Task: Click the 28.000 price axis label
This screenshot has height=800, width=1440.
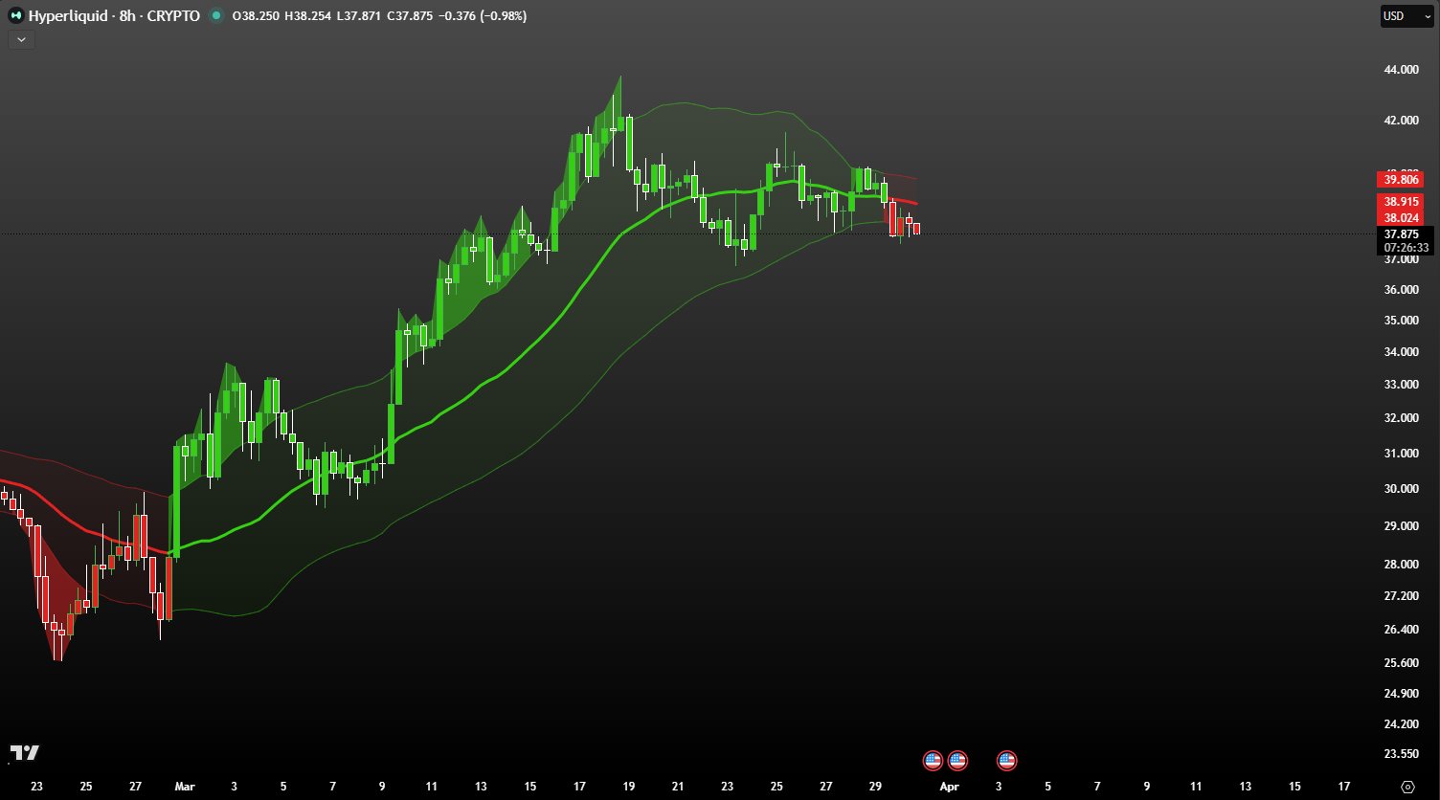Action: click(1401, 565)
